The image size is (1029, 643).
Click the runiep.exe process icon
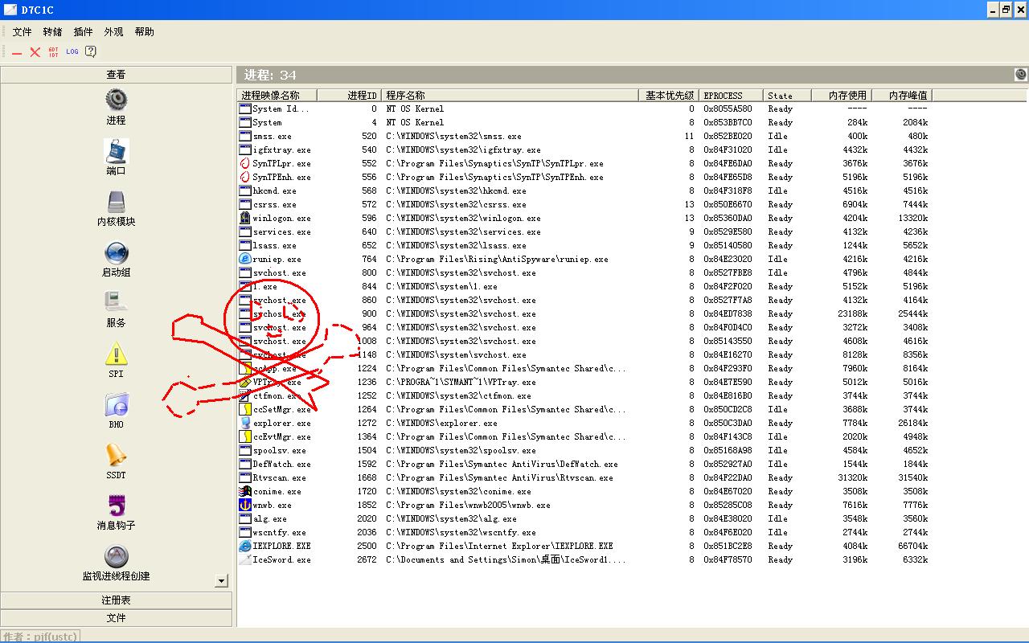pyautogui.click(x=245, y=259)
